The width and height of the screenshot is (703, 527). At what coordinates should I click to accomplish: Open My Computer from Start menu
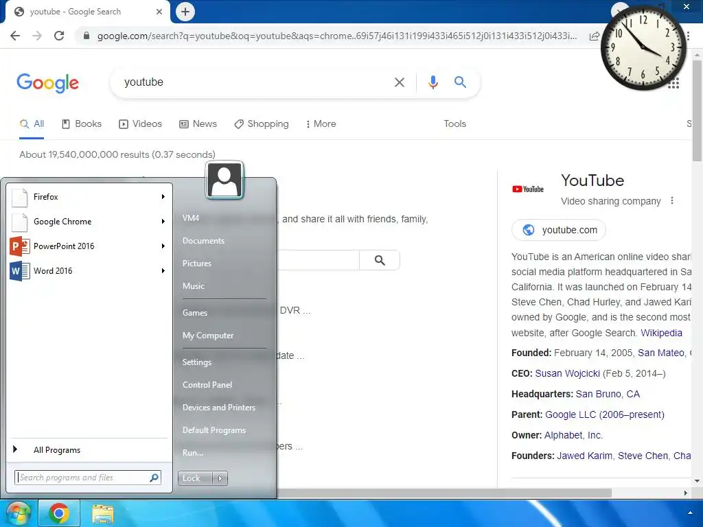(x=208, y=335)
